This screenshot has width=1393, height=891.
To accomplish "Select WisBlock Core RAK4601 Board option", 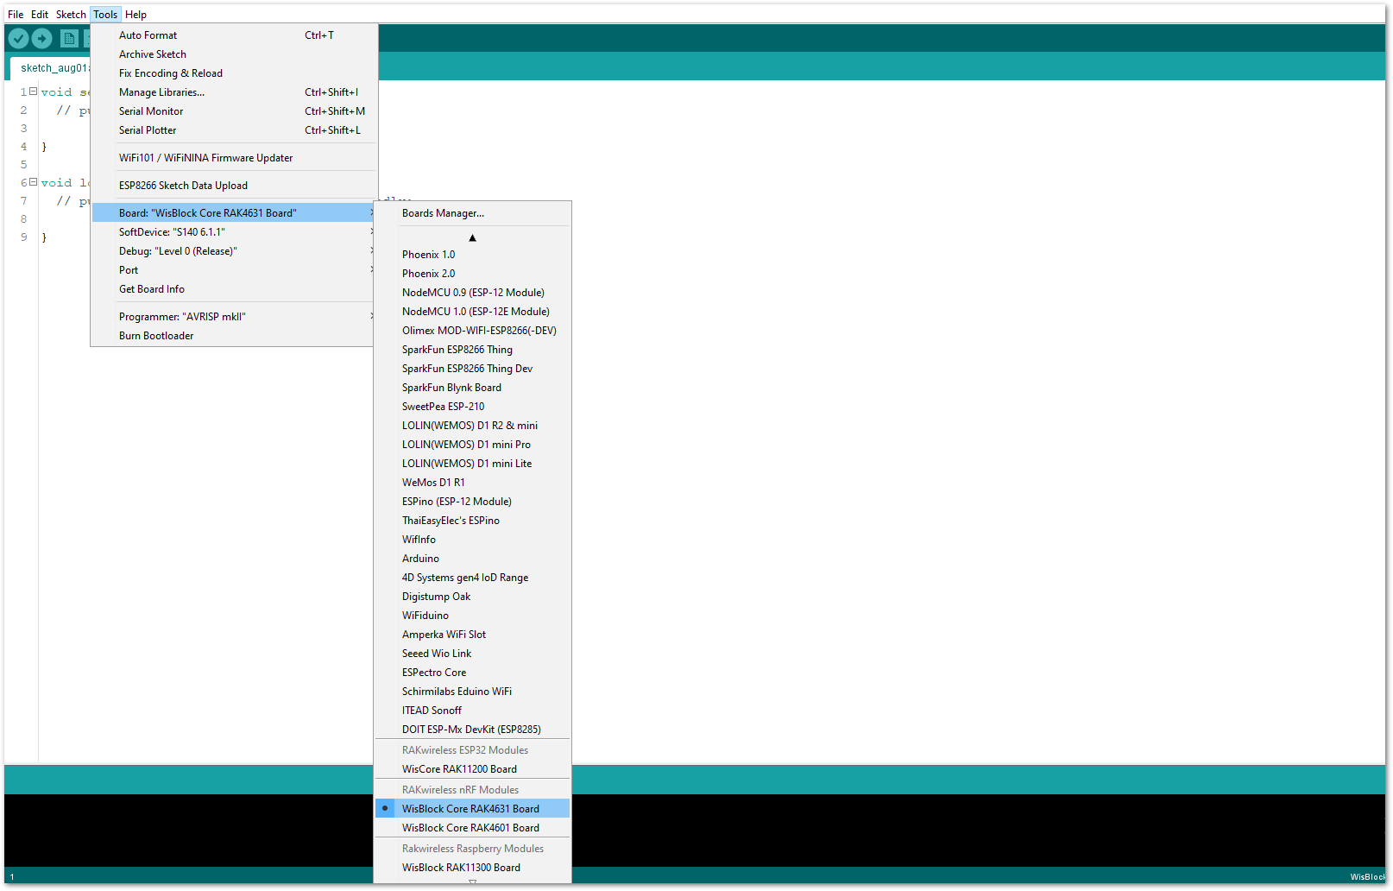I will point(472,828).
